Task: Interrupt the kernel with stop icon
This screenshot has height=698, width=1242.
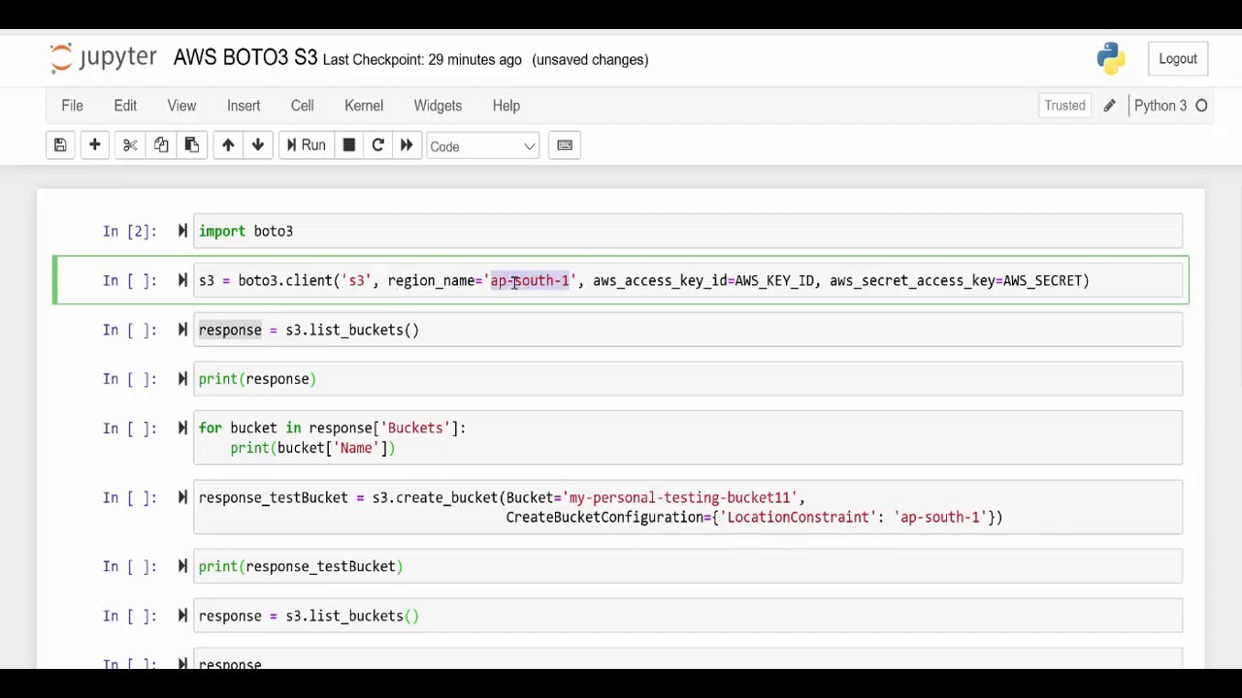Action: tap(349, 145)
